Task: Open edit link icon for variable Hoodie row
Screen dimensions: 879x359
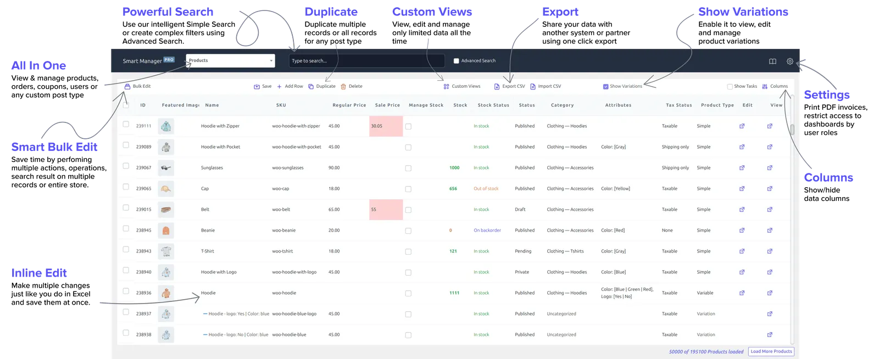Action: [x=742, y=293]
